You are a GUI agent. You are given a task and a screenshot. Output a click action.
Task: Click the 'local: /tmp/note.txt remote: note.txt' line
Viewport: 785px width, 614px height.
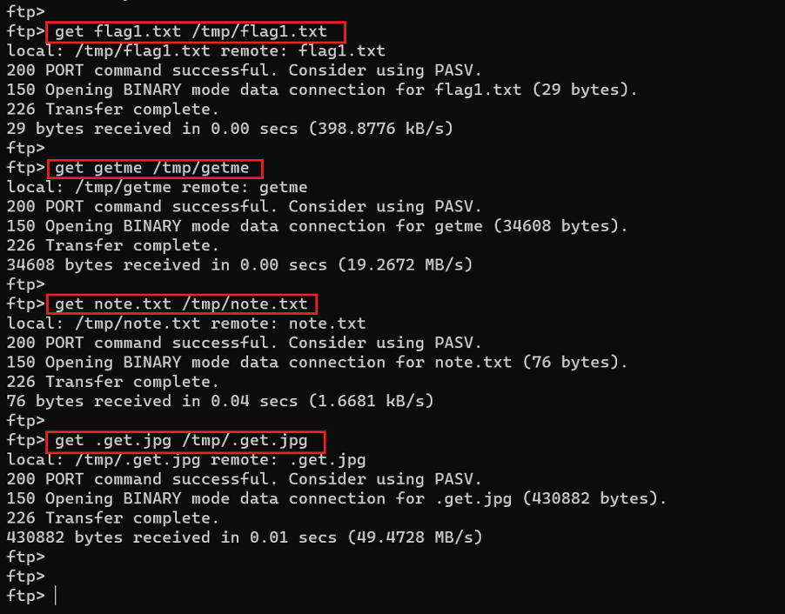(186, 324)
